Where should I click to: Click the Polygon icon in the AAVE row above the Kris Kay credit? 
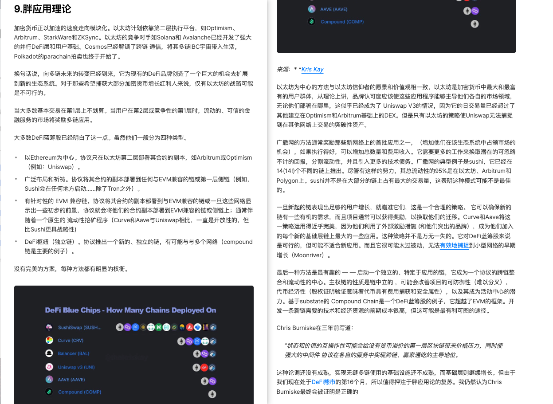(x=475, y=11)
